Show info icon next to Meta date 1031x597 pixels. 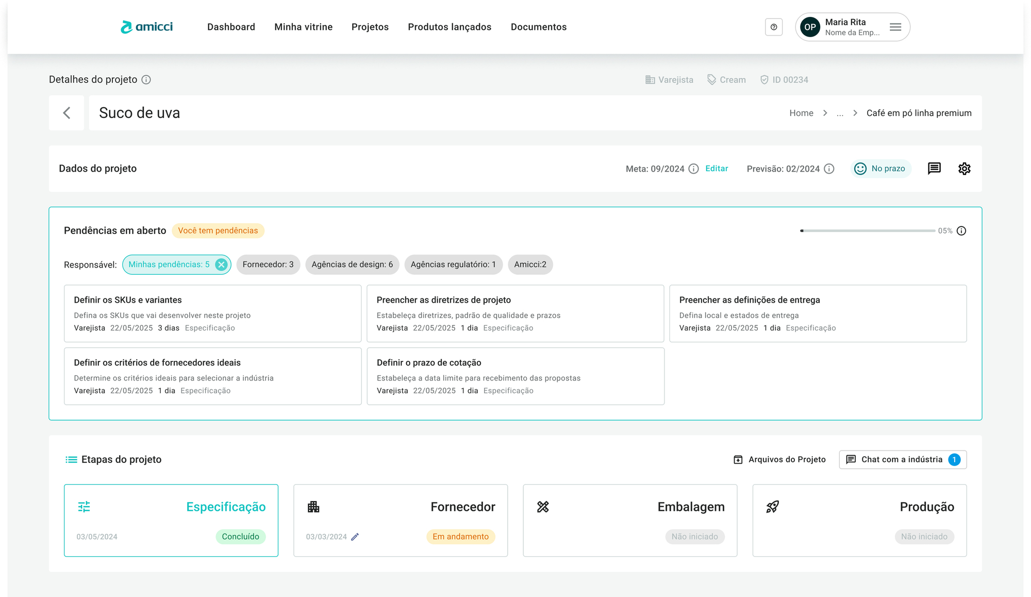(694, 169)
